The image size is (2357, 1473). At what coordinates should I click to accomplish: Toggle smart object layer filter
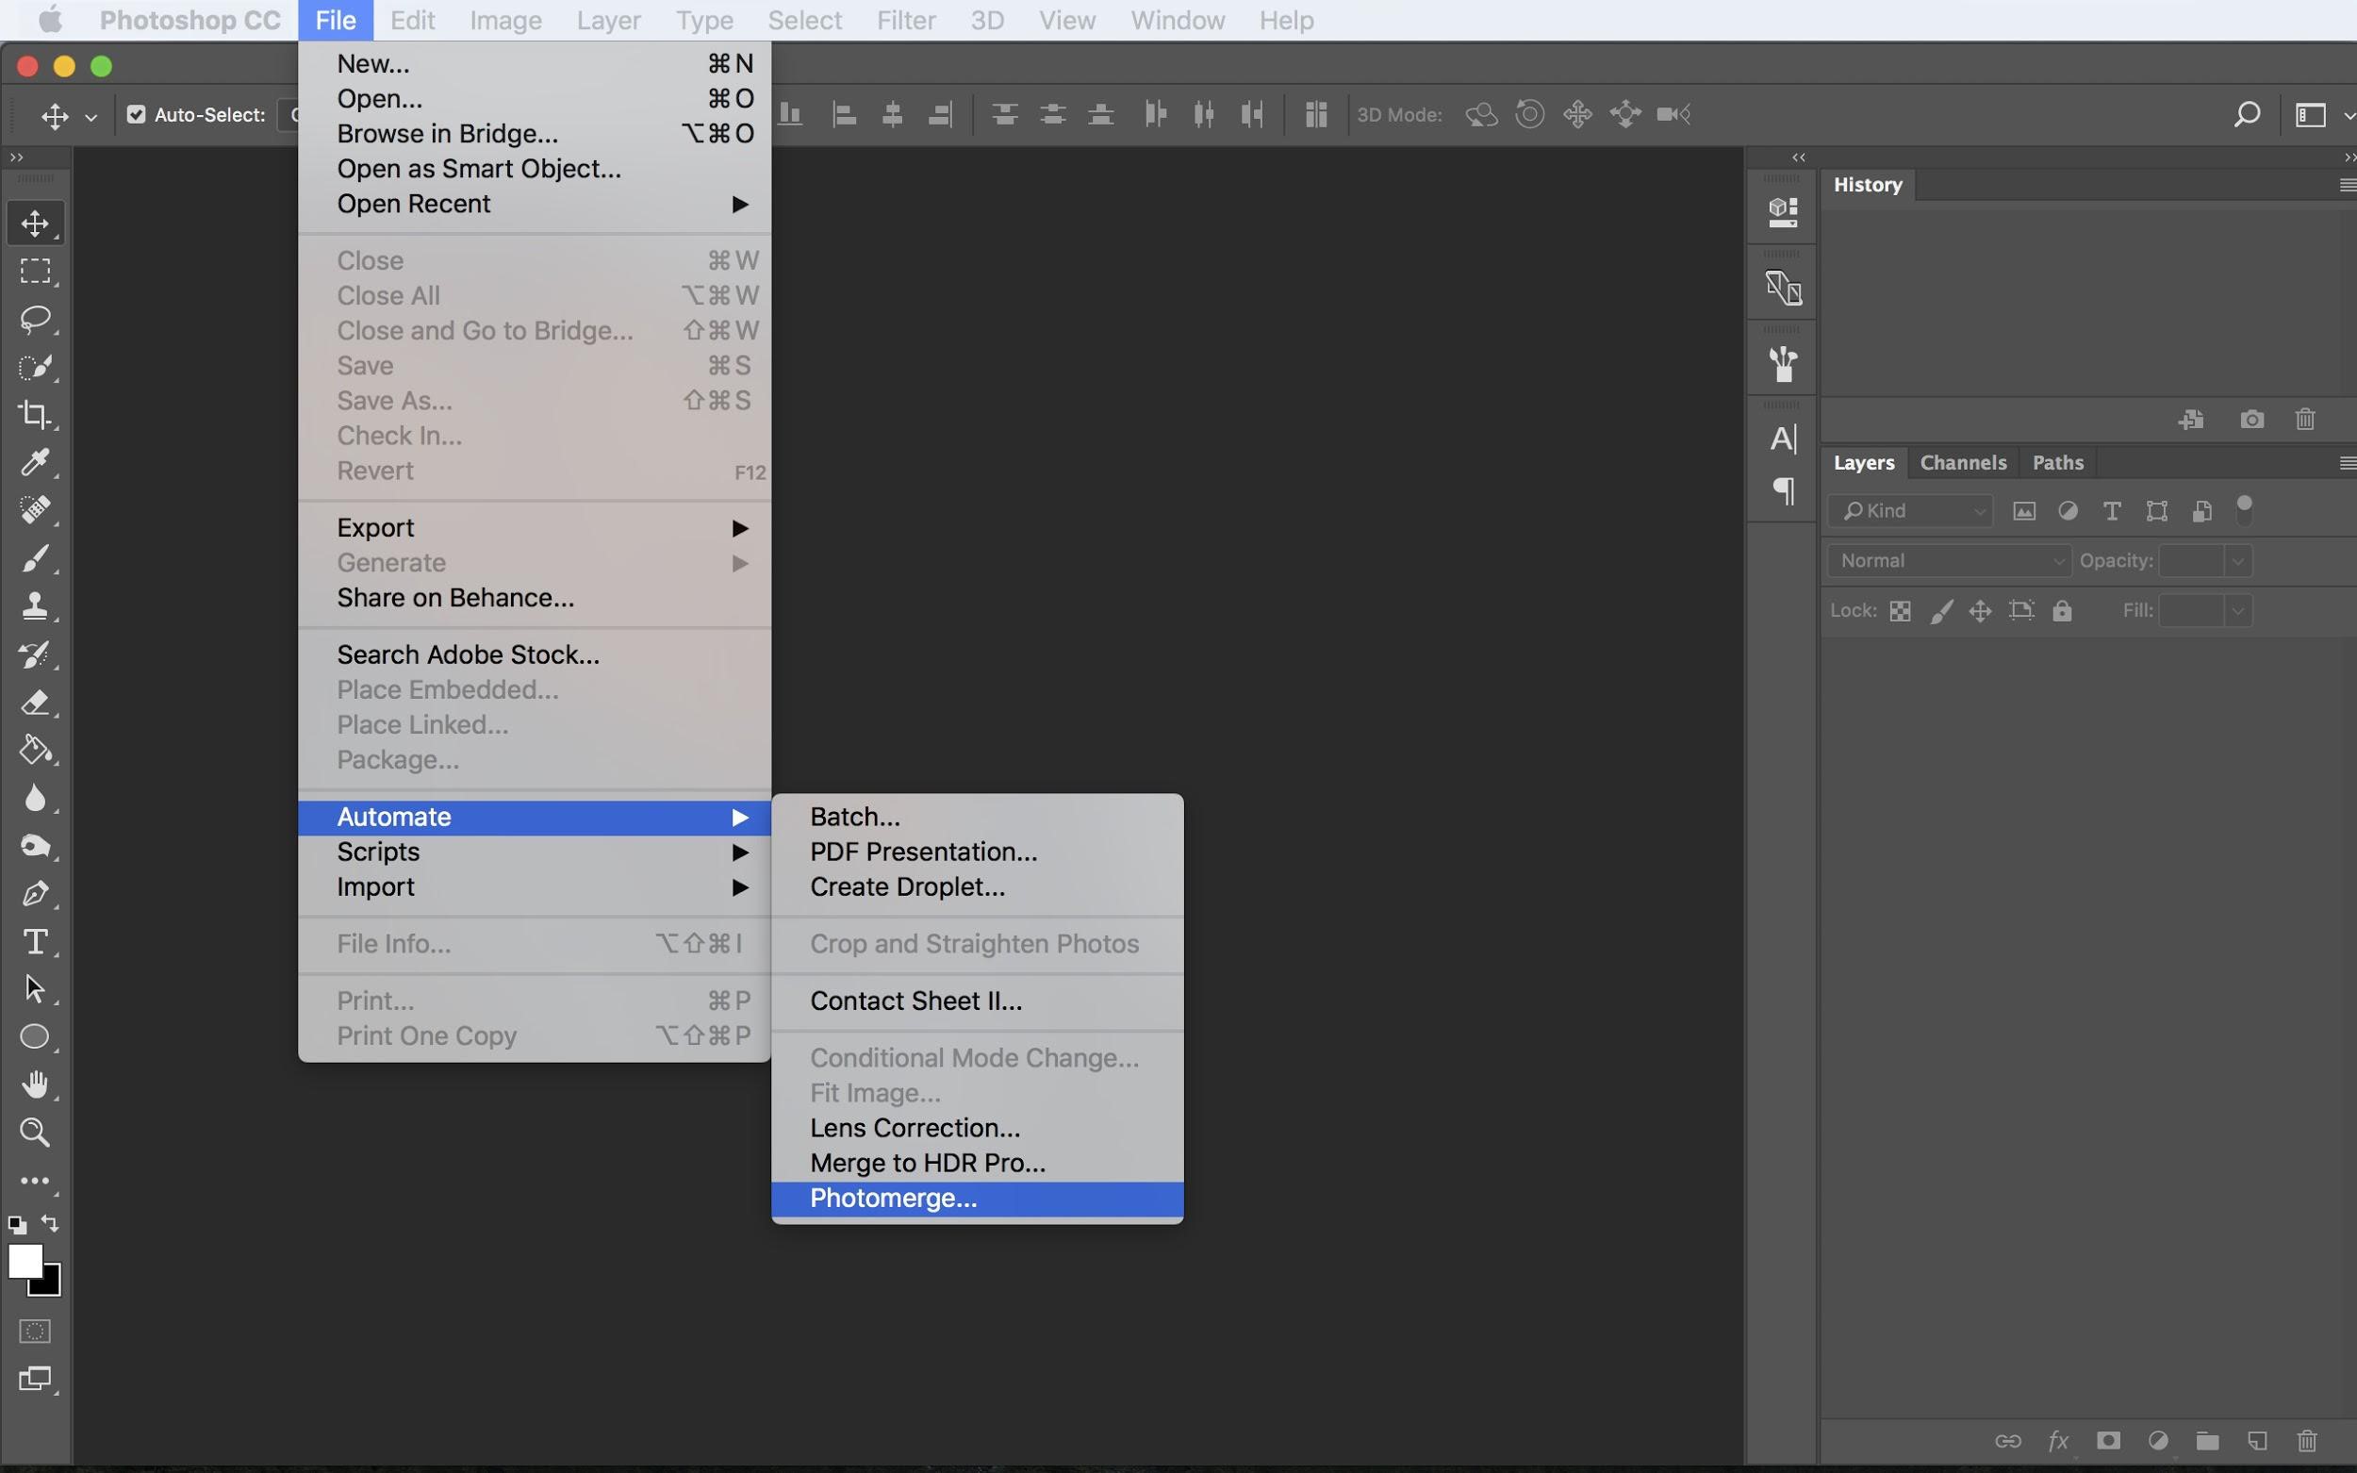coord(2201,511)
